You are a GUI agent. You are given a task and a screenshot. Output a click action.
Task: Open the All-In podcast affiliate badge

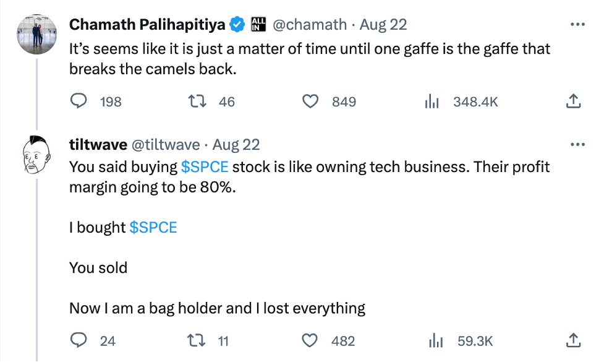pyautogui.click(x=259, y=24)
